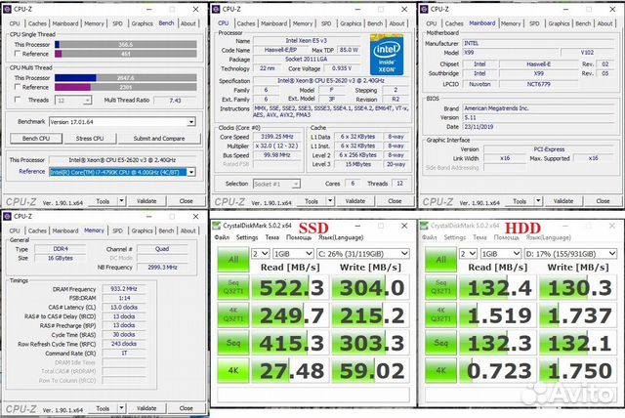Run Seq Q32T1 test in SSD window
This screenshot has height=418, width=625.
pos(233,287)
